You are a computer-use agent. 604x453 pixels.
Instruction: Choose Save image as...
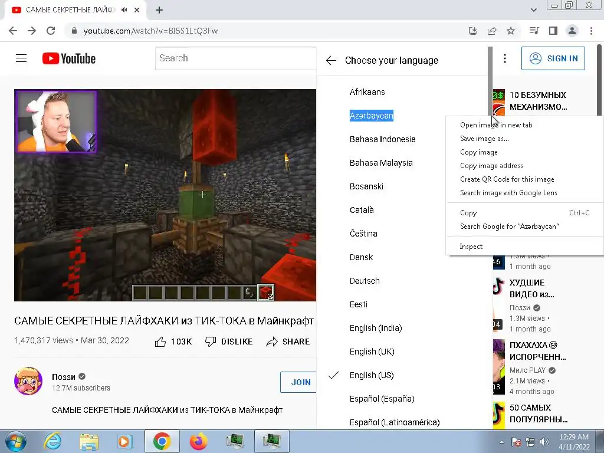[x=524, y=139]
